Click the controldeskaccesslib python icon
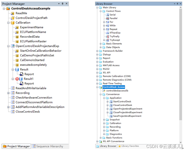 pos(104,91)
